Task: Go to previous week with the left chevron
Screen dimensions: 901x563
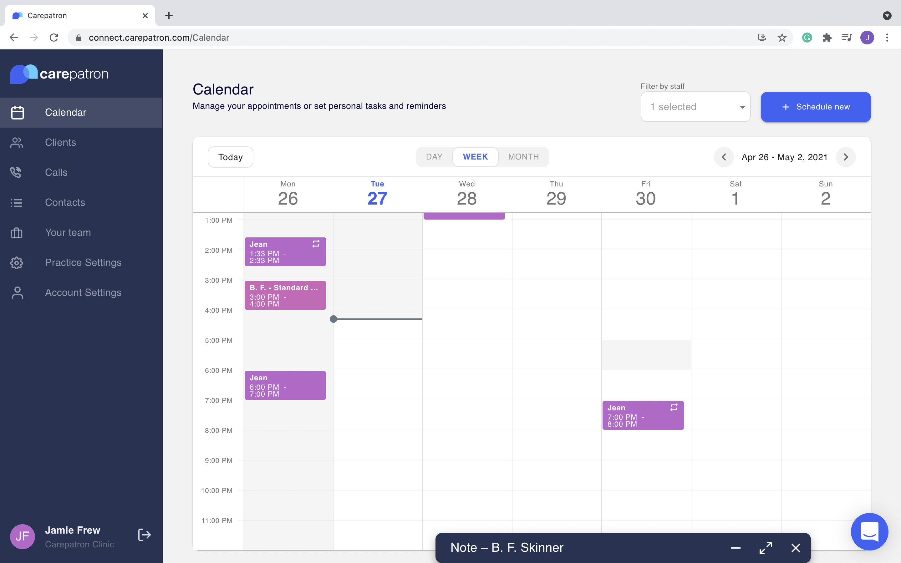Action: coord(724,157)
